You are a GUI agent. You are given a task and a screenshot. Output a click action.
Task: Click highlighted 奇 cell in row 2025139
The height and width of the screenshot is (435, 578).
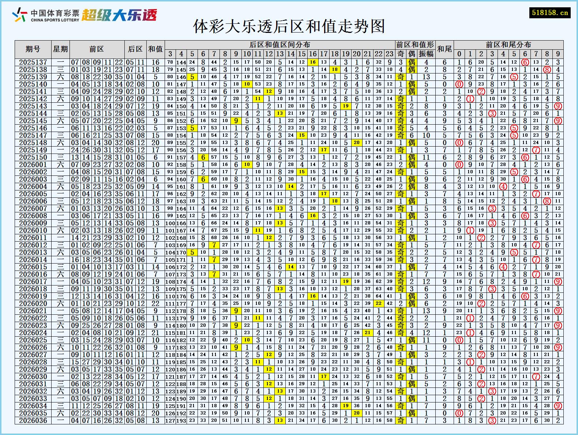pyautogui.click(x=401, y=77)
